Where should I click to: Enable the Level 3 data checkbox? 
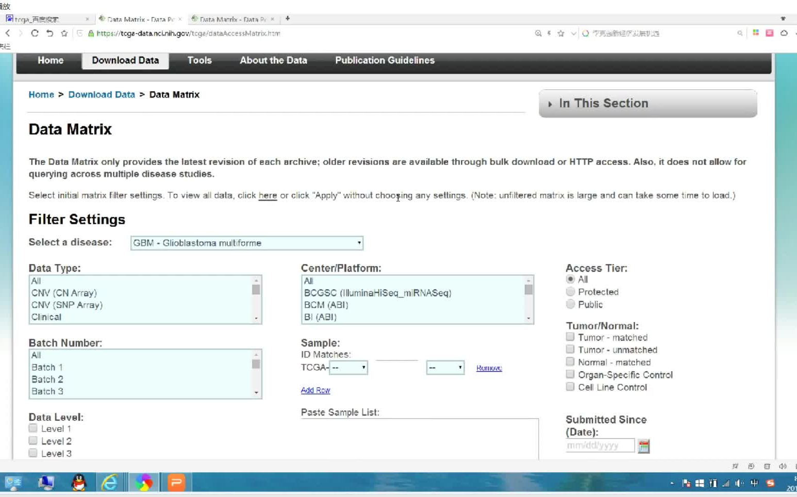pyautogui.click(x=33, y=453)
